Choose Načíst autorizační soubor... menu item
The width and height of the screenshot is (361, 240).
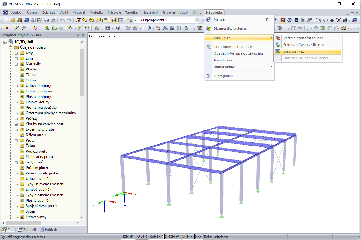[x=308, y=38]
